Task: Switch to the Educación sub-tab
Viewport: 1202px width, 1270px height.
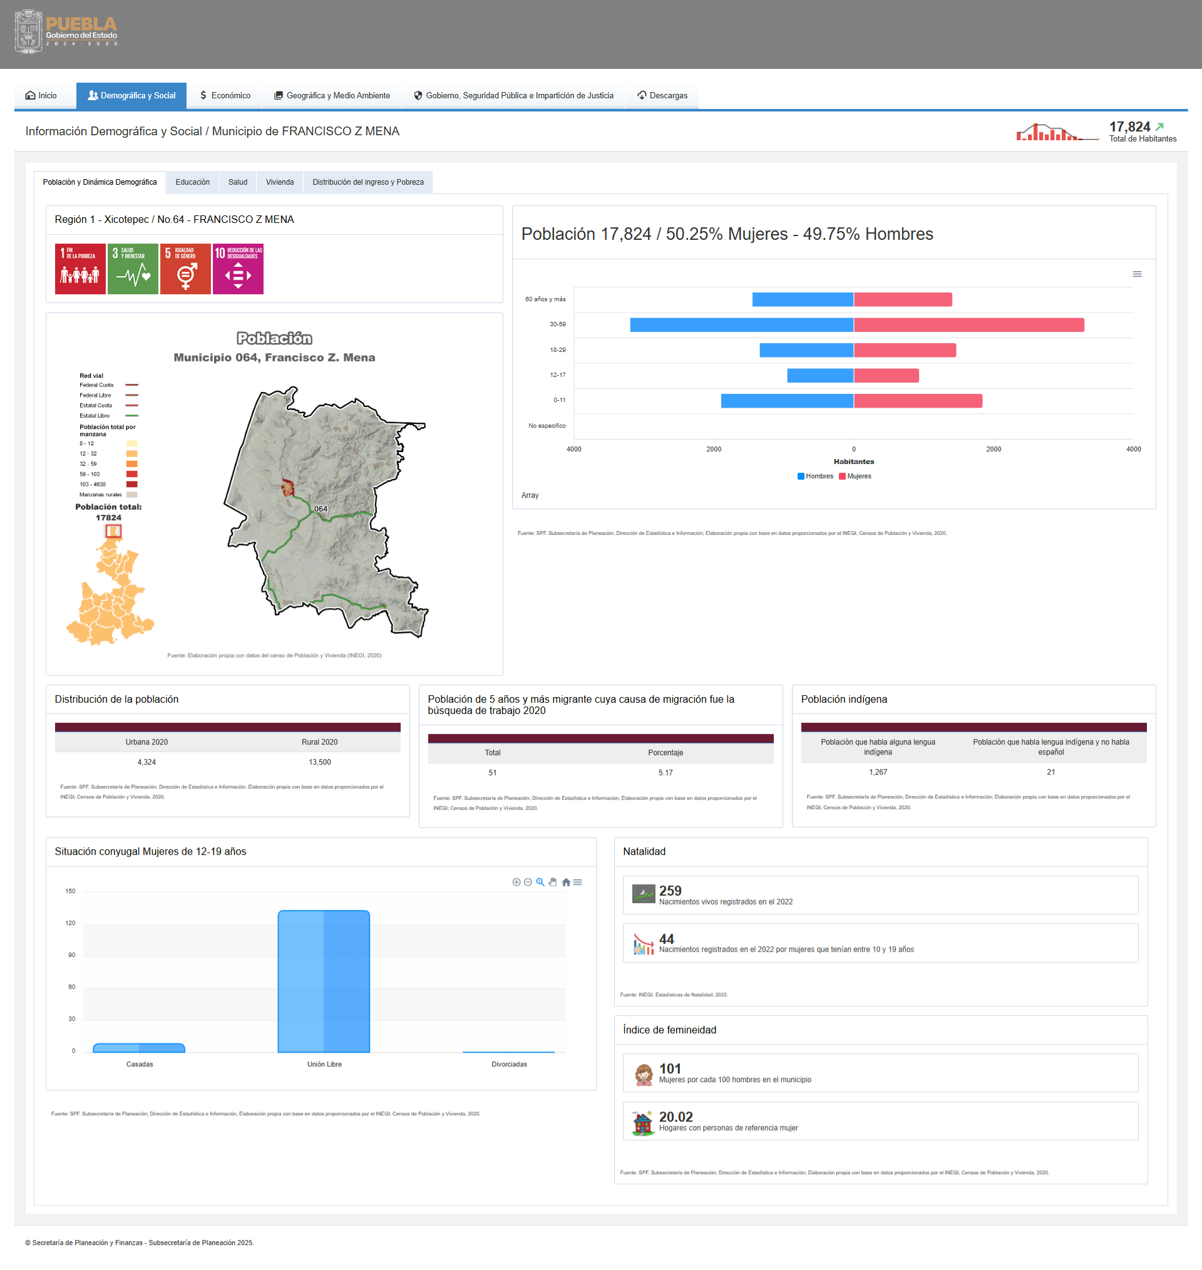Action: [192, 182]
